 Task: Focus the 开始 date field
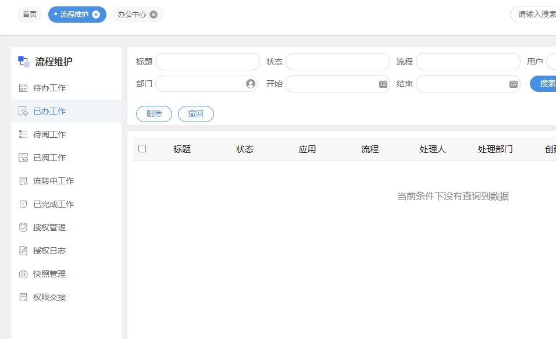point(338,84)
